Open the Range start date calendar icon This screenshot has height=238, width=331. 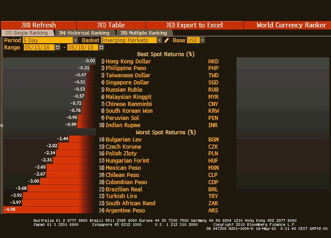(x=58, y=48)
